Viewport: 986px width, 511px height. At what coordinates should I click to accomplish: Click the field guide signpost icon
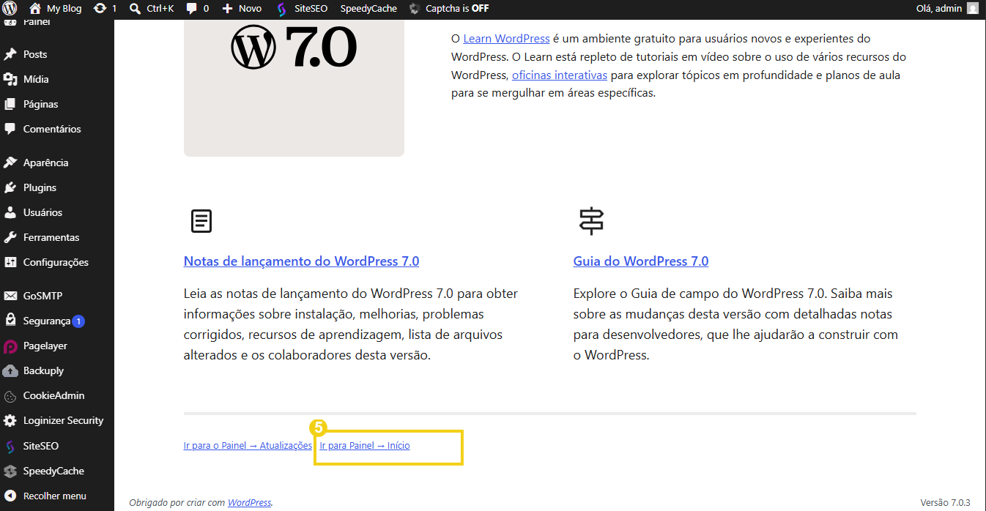click(591, 221)
